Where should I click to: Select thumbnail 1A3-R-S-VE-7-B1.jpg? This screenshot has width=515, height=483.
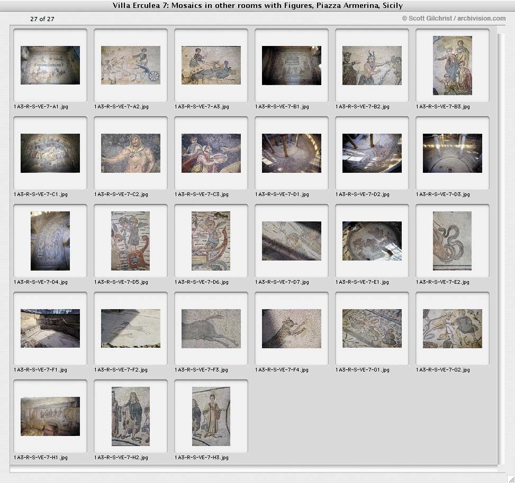tap(292, 65)
